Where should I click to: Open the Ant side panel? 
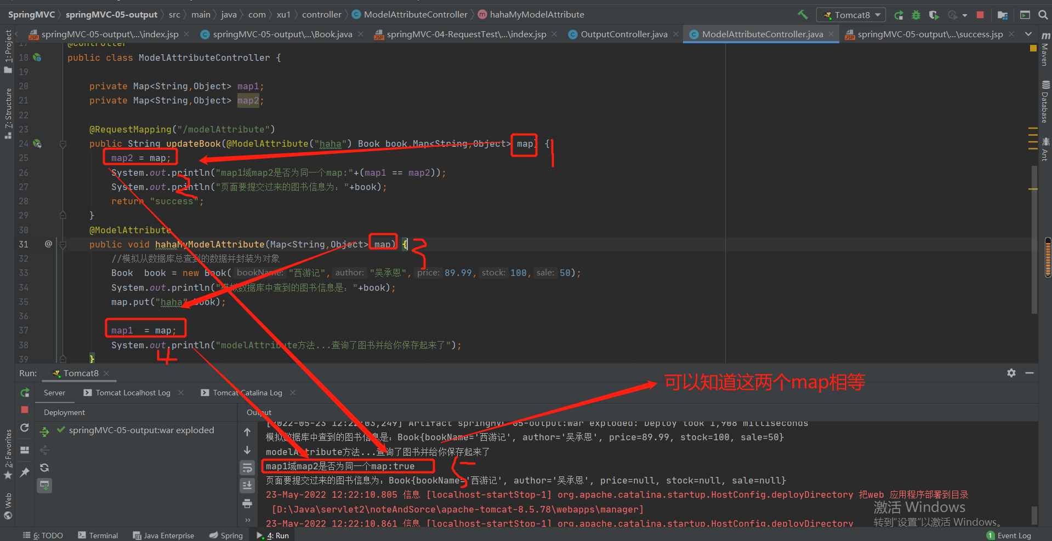(1045, 149)
